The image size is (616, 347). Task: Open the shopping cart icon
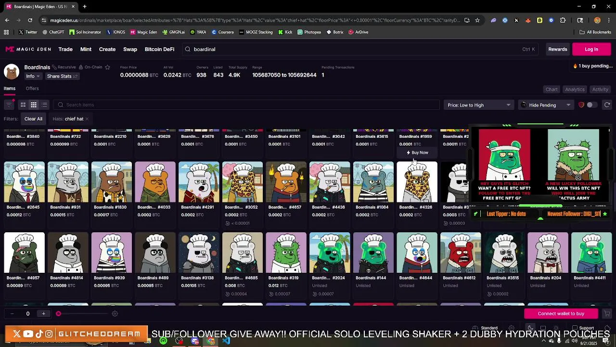(607, 314)
